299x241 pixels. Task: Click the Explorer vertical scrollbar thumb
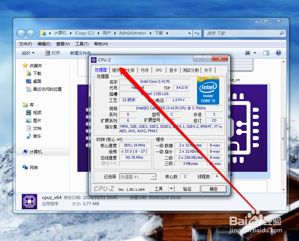[x=284, y=139]
